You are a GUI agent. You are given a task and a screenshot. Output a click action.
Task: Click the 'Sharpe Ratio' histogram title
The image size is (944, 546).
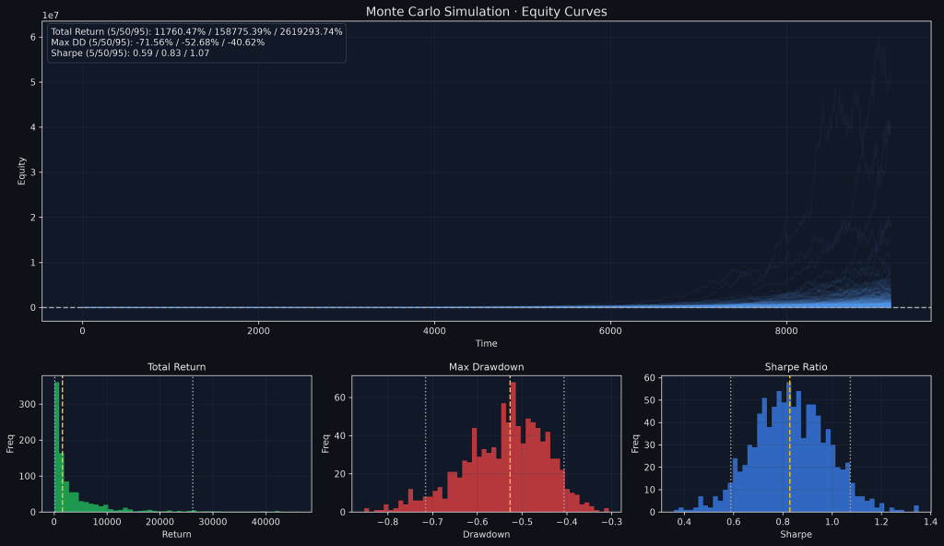796,367
